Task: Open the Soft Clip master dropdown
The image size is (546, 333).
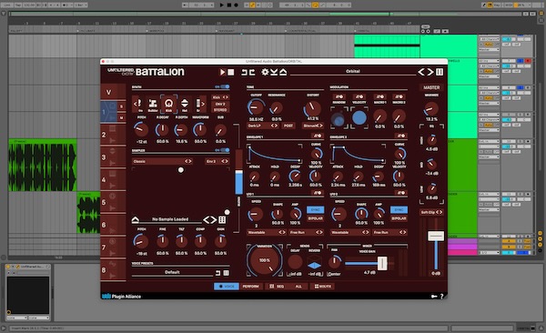Action: coord(431,212)
